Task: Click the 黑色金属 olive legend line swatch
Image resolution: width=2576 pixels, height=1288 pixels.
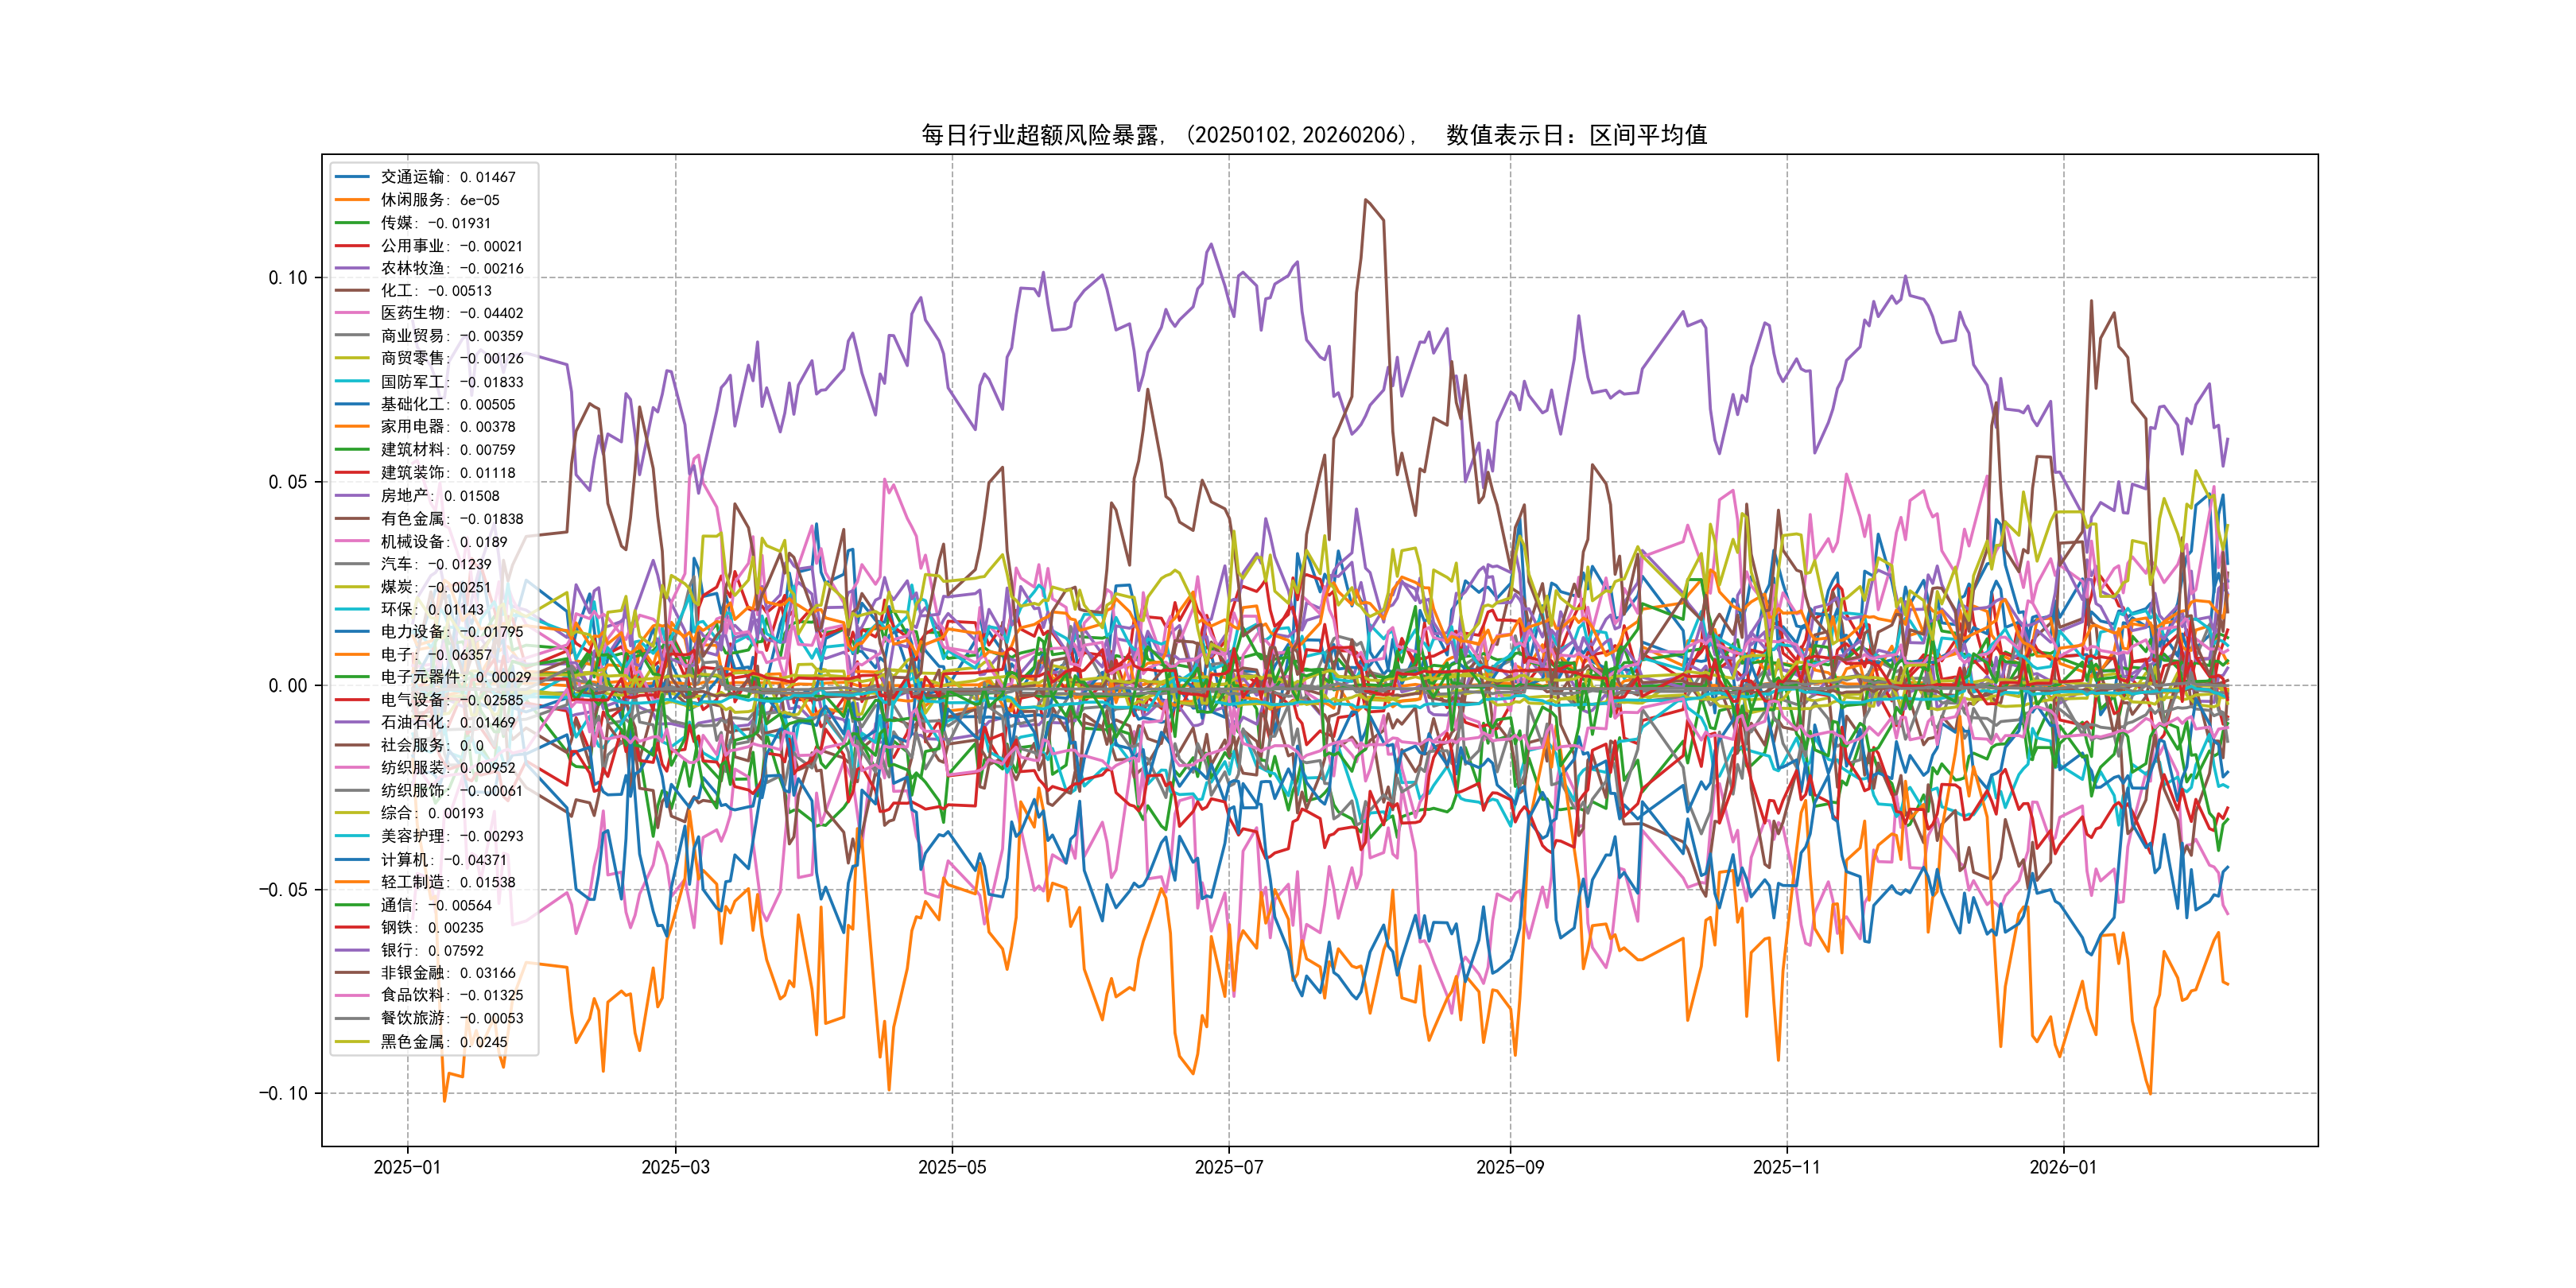Action: click(x=352, y=1041)
